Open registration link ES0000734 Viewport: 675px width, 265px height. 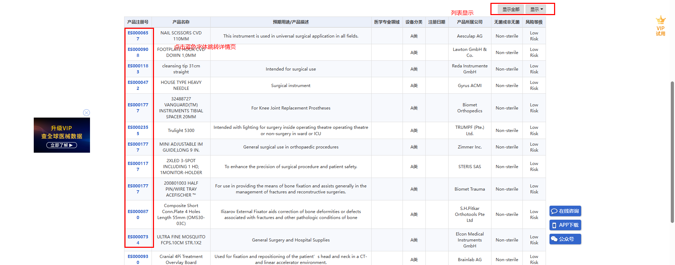(x=138, y=240)
